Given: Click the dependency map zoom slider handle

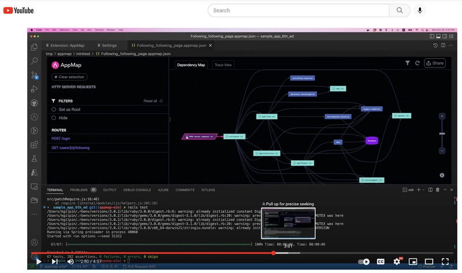Looking at the screenshot, I should point(442,134).
